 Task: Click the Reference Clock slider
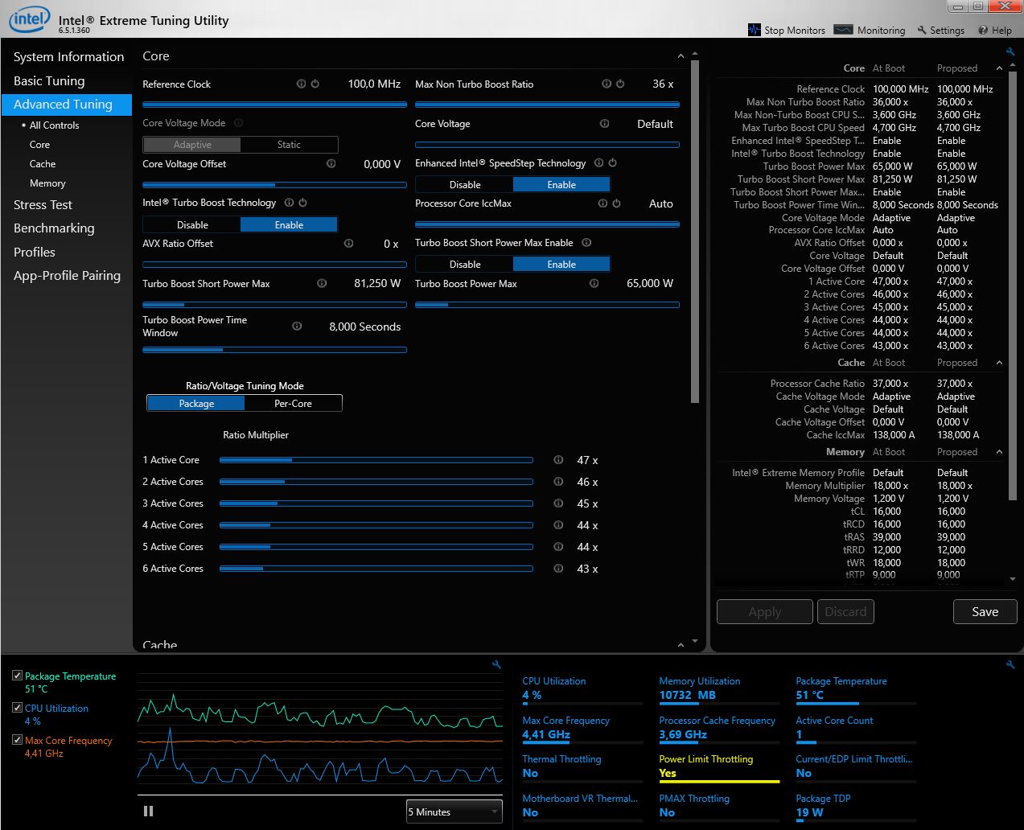point(274,105)
